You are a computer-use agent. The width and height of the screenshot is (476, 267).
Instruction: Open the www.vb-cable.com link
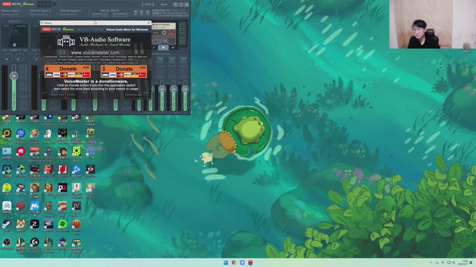[137, 56]
